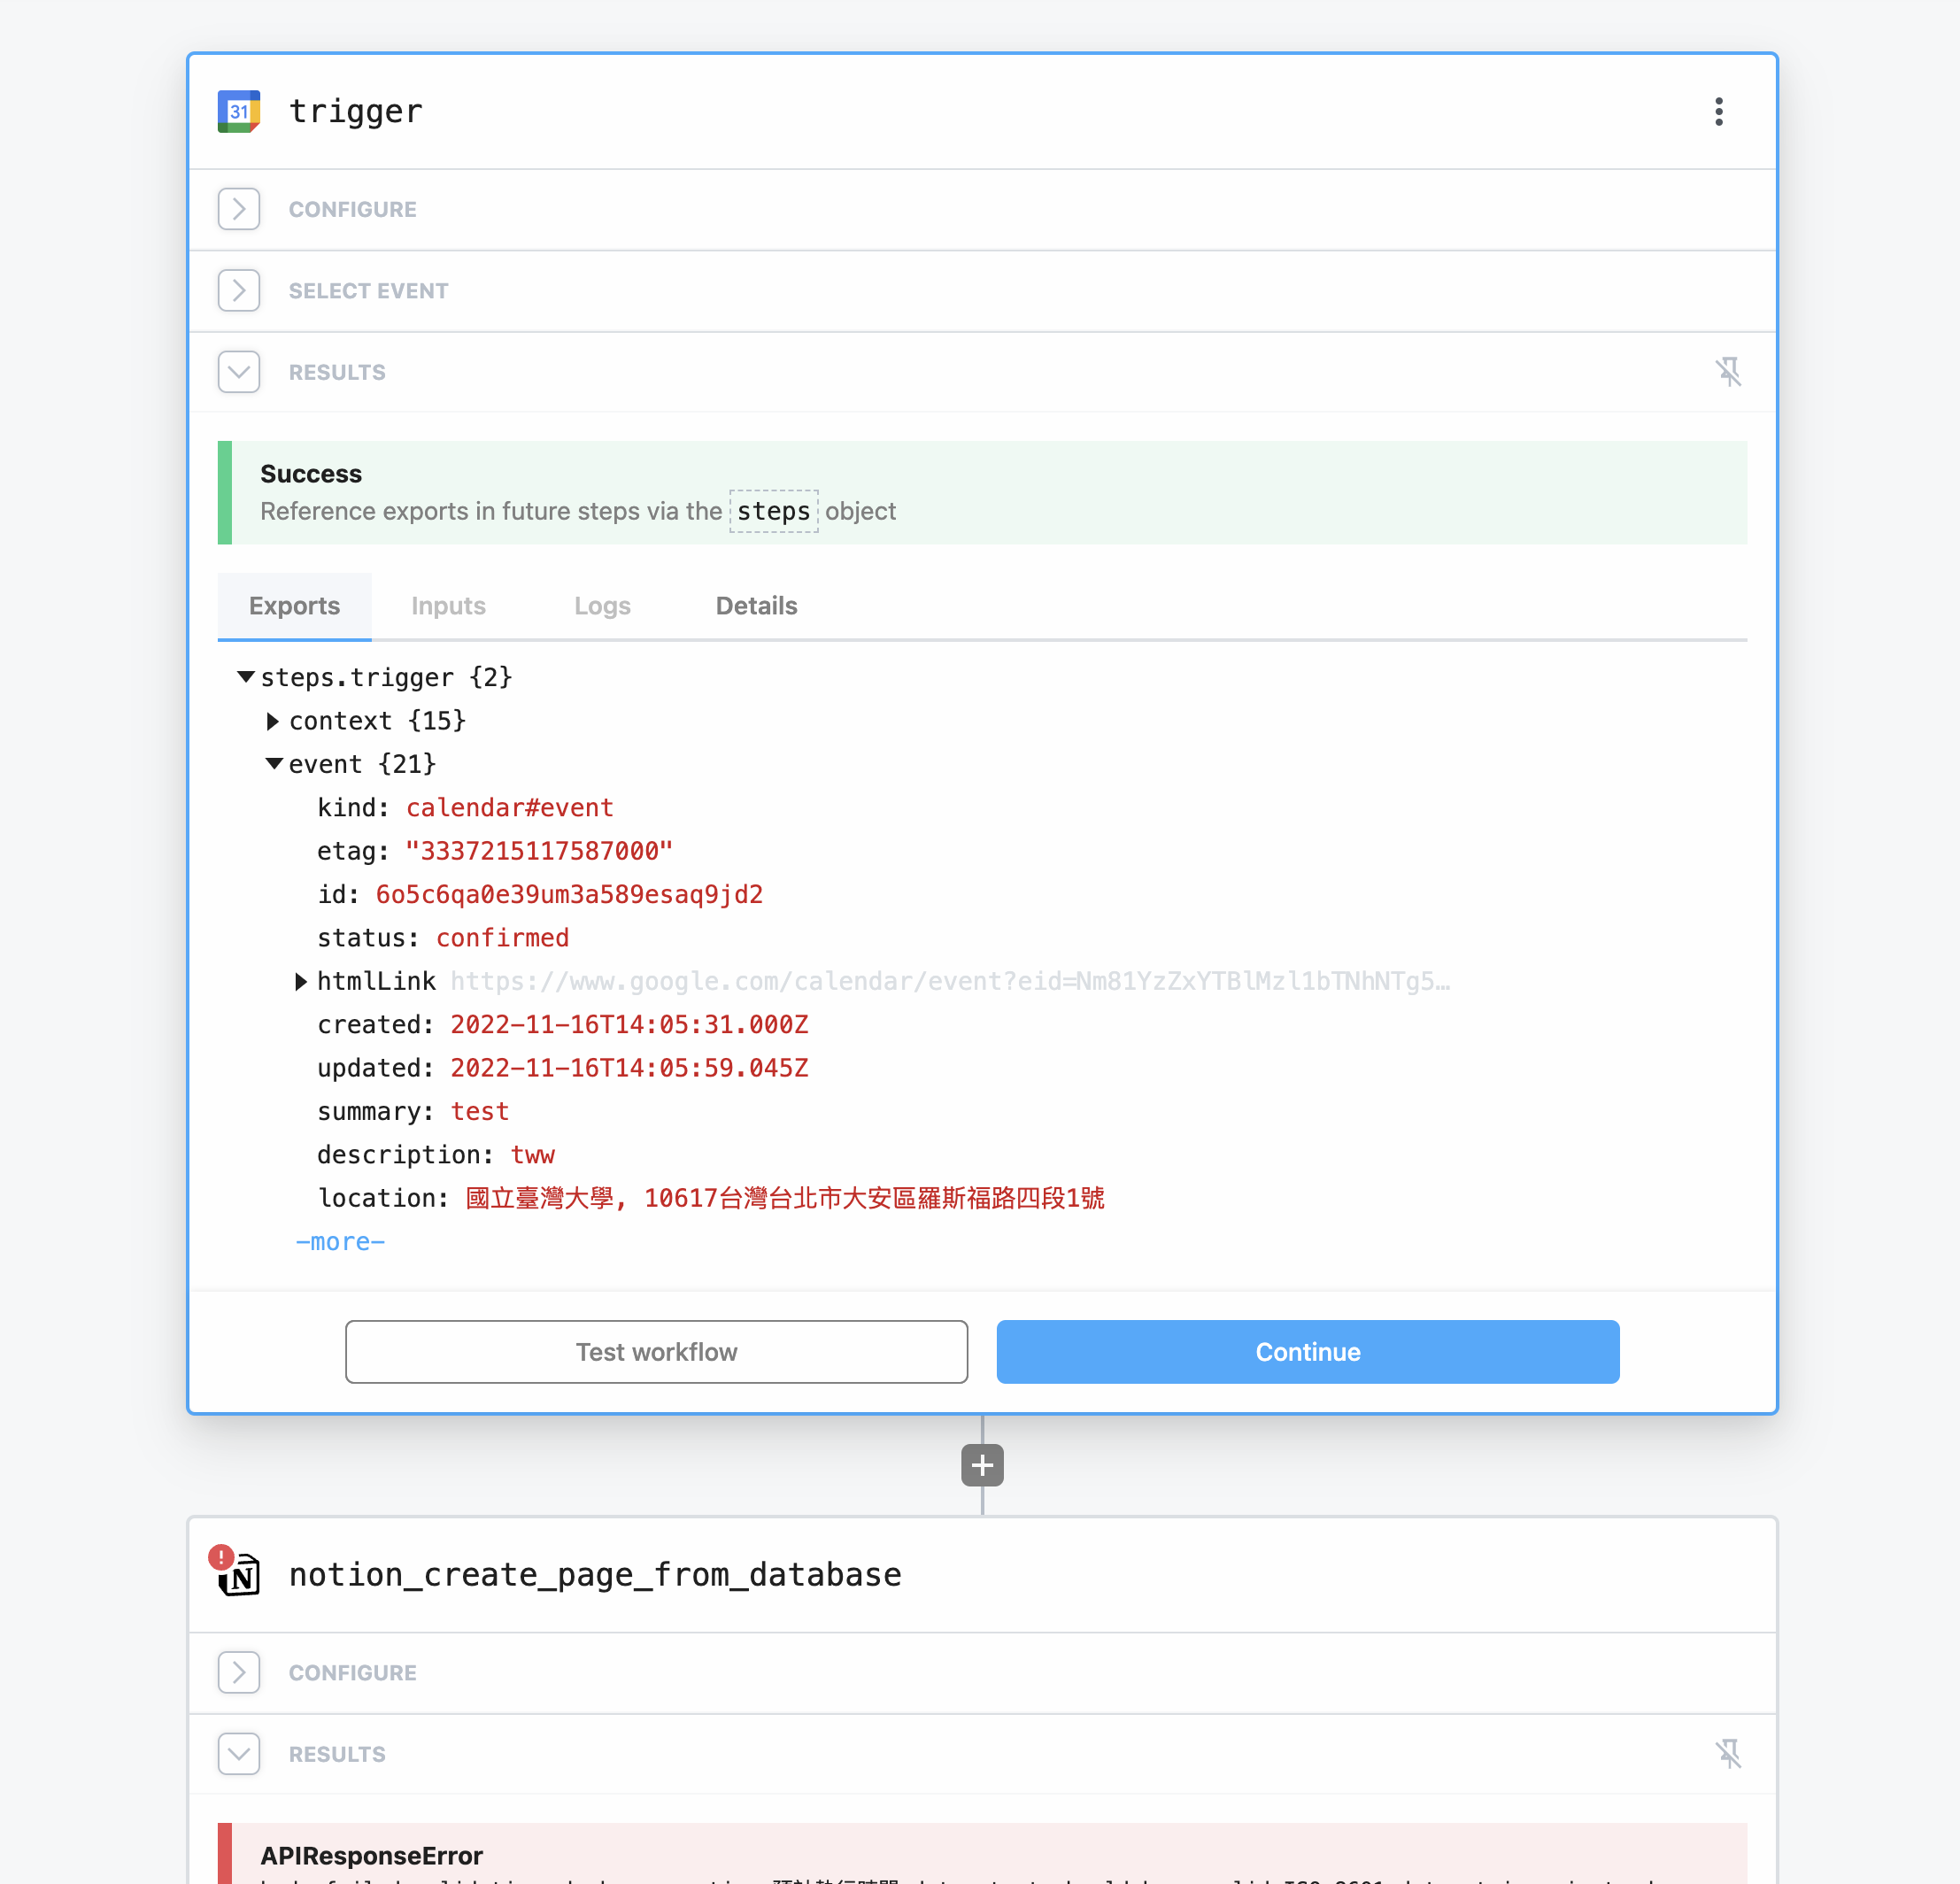Click the steps object reference in the Success banner
The height and width of the screenshot is (1884, 1960).
click(773, 511)
